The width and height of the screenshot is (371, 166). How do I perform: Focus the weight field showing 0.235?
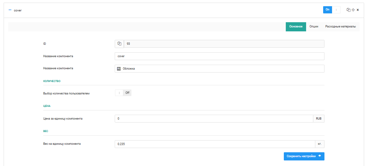pyautogui.click(x=215, y=144)
